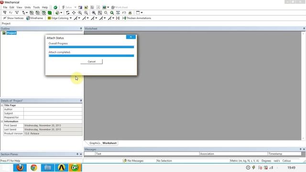This screenshot has width=306, height=172.
Task: Close the Attach Status dialog
Action: [x=131, y=37]
